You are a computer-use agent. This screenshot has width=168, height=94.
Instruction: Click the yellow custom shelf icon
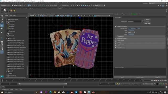click(14, 10)
